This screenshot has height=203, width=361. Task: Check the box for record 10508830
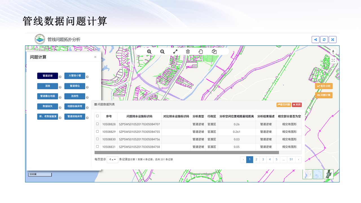[x=98, y=139]
